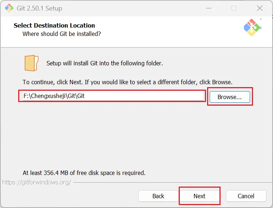Click the Git logo in title bar

pos(9,8)
